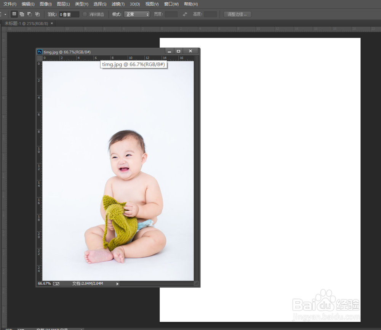381x330 pixels.
Task: Open the 3D(D) menu
Action: [134, 4]
